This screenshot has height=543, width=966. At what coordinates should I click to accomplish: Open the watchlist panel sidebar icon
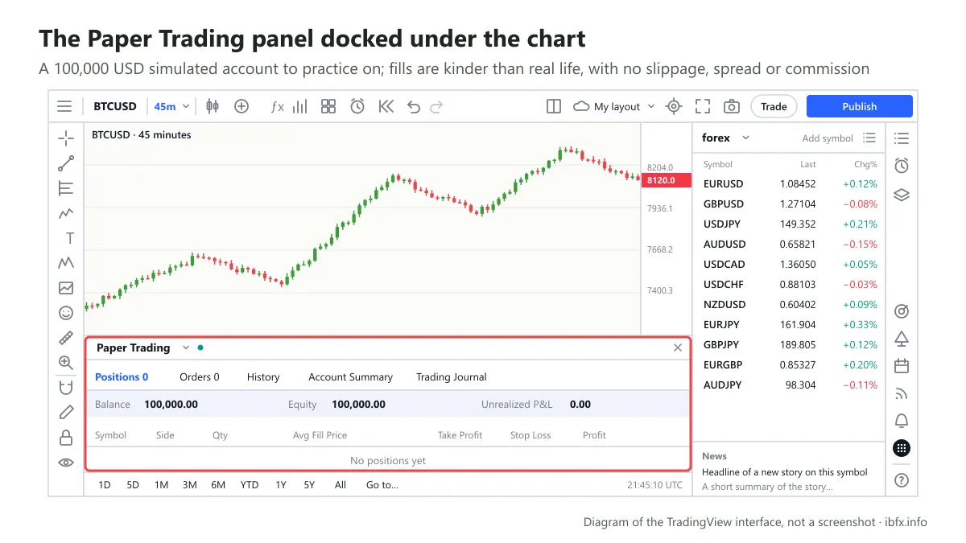pyautogui.click(x=902, y=138)
